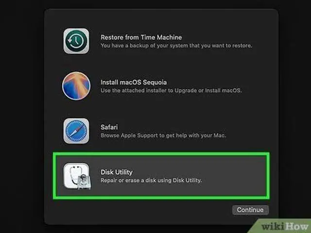This screenshot has height=233, width=311.
Task: Click blank dialog area left of Continue
Action: click(139, 210)
